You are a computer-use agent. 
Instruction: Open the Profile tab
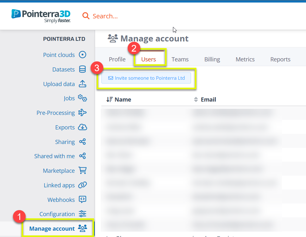pos(117,59)
